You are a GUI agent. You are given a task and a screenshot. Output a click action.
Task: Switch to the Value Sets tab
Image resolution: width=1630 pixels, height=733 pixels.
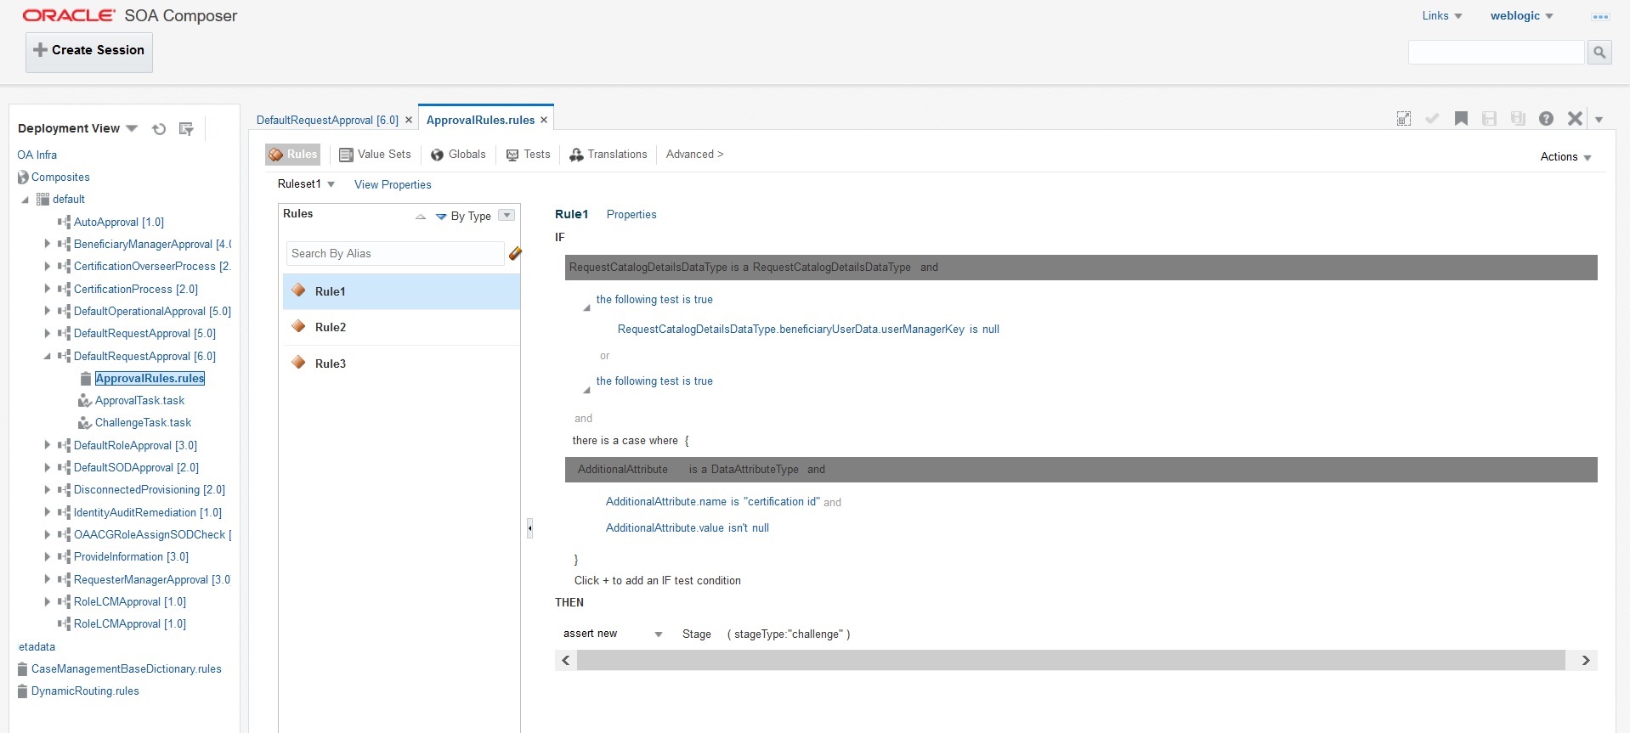(375, 155)
